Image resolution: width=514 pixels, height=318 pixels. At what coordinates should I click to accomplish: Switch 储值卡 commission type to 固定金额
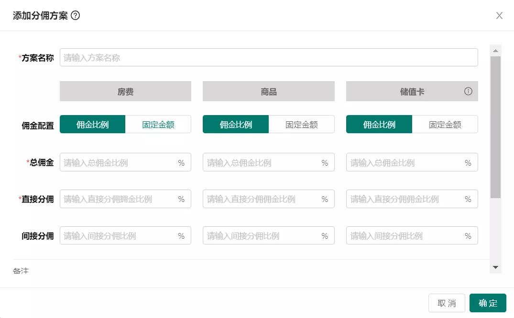(445, 124)
